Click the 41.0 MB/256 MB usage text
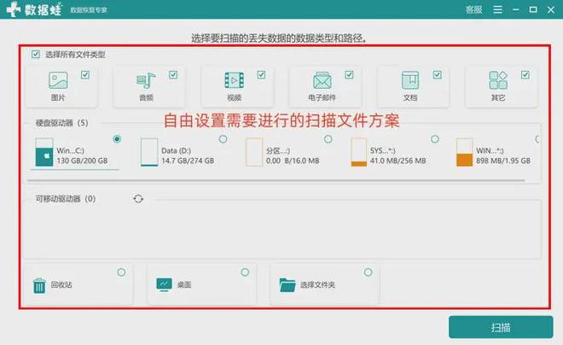The width and height of the screenshot is (563, 345). 398,161
